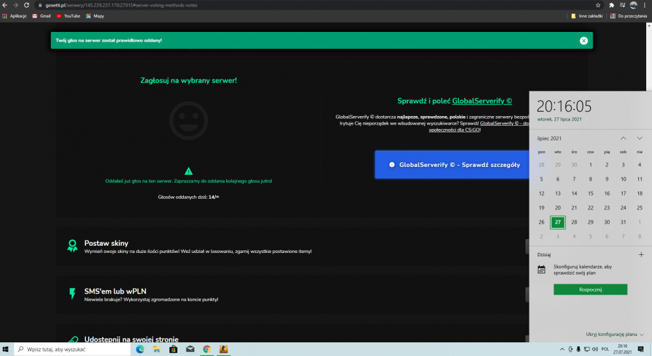Image resolution: width=652 pixels, height=356 pixels.
Task: Open the Windows Start menu
Action: 5,349
